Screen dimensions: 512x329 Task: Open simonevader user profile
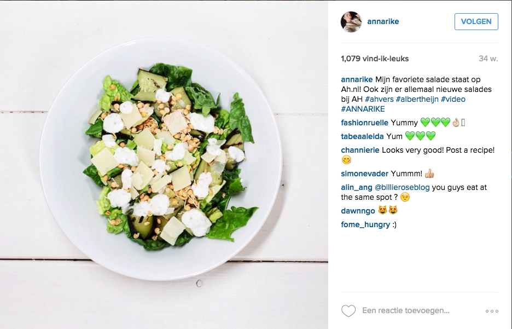[364, 174]
